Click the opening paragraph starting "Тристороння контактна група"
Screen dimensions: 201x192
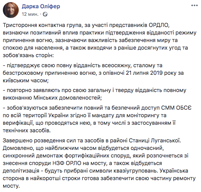click(x=100, y=40)
